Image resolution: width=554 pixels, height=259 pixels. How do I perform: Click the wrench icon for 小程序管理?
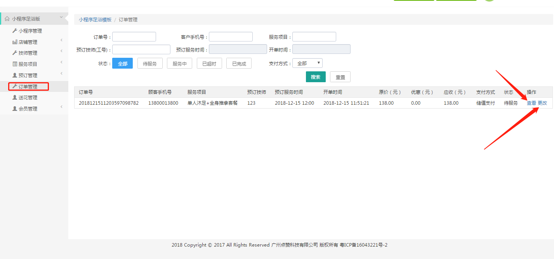(x=15, y=31)
